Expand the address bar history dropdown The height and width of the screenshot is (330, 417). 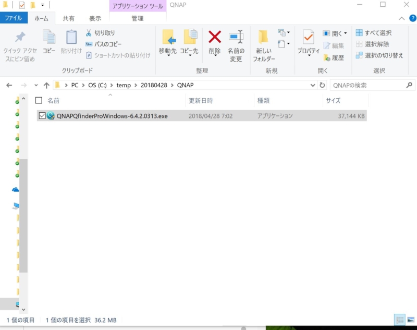point(313,85)
